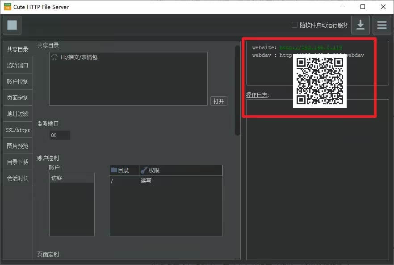Click the QR code image
Image resolution: width=394 pixels, height=265 pixels.
pyautogui.click(x=321, y=83)
